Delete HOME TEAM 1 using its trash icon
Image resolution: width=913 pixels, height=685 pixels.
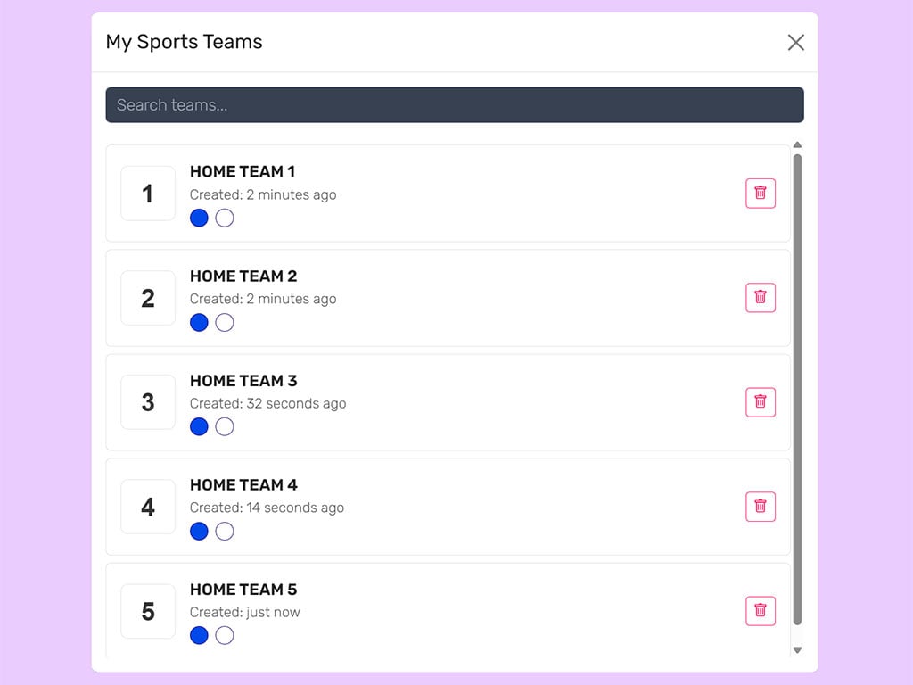[760, 193]
